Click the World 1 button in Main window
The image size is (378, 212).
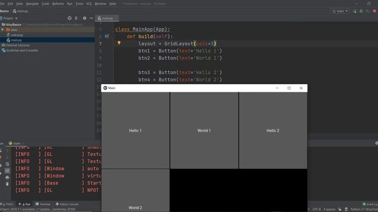click(204, 130)
